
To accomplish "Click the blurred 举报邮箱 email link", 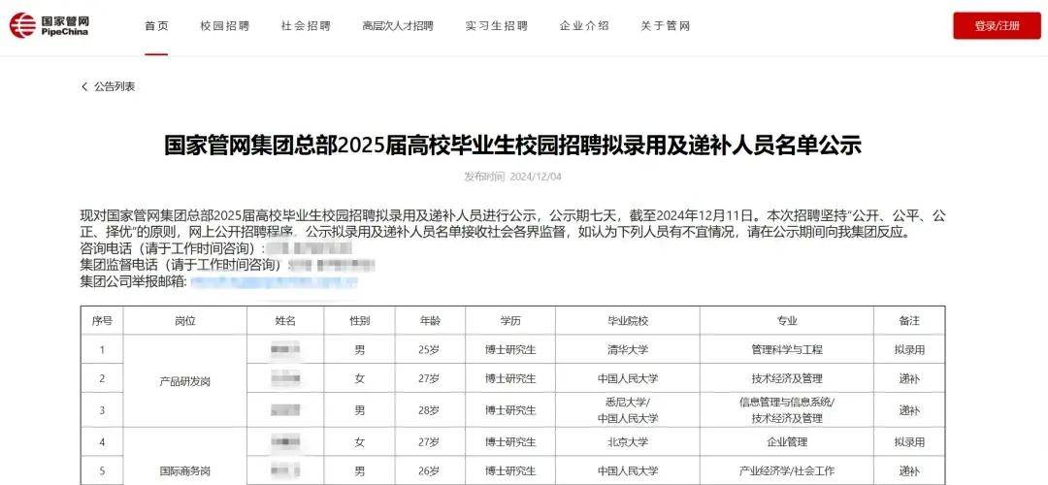I will (274, 282).
